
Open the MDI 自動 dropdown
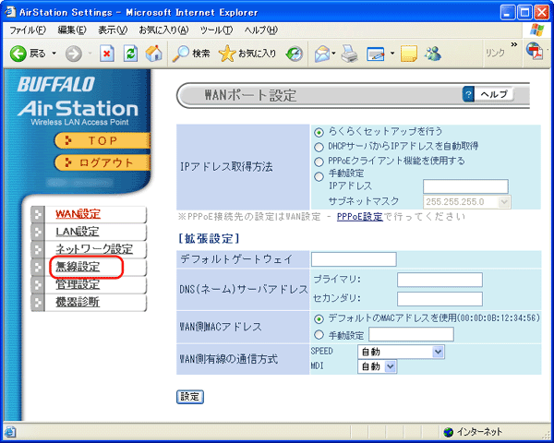377,366
